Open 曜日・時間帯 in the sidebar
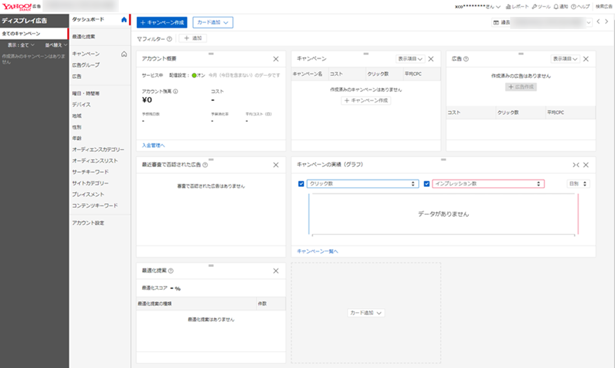The height and width of the screenshot is (368, 615). [86, 93]
